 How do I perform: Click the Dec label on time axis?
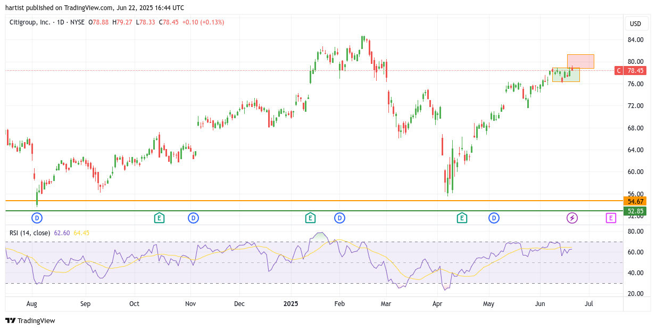pos(239,304)
